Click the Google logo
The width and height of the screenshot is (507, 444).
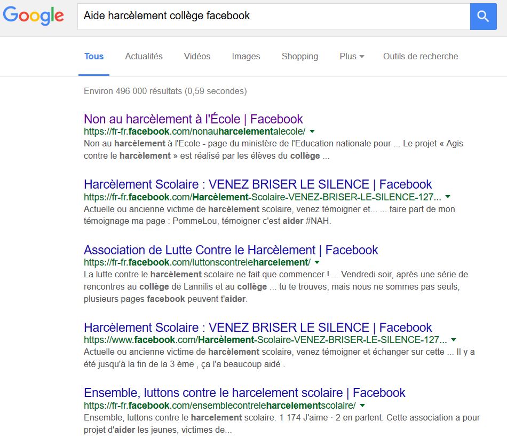tap(33, 16)
